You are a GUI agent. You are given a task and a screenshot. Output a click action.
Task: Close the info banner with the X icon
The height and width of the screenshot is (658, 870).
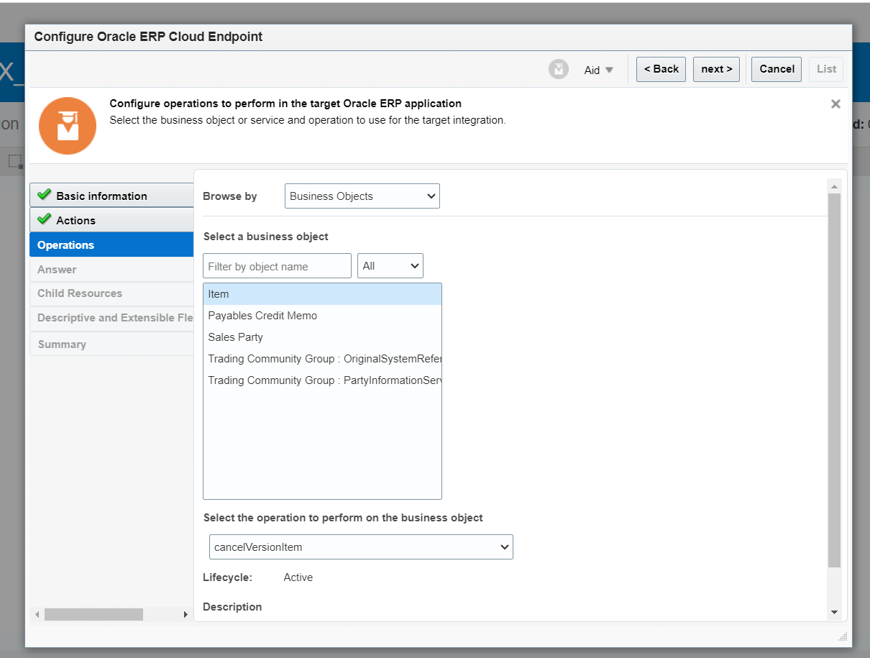click(835, 104)
